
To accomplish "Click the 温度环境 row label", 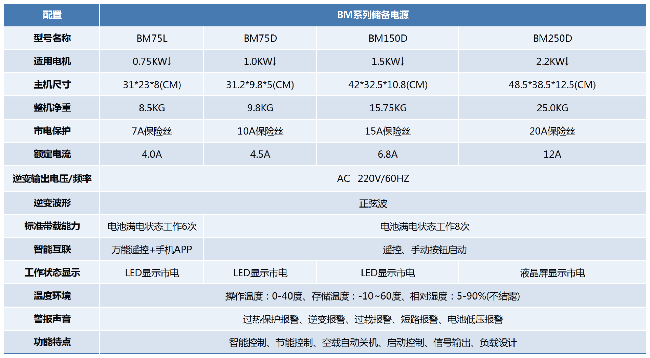I will 52,296.
